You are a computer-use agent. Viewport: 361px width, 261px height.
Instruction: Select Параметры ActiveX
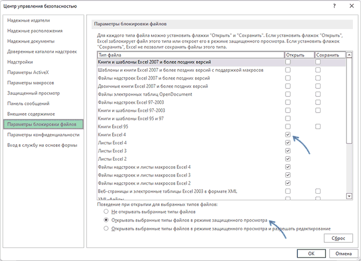coord(28,73)
